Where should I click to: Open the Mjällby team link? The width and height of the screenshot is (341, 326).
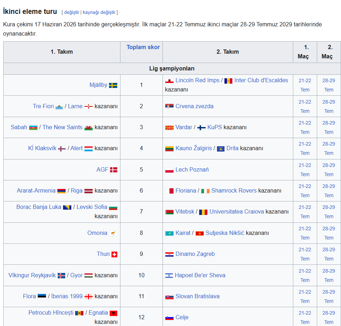coord(98,85)
